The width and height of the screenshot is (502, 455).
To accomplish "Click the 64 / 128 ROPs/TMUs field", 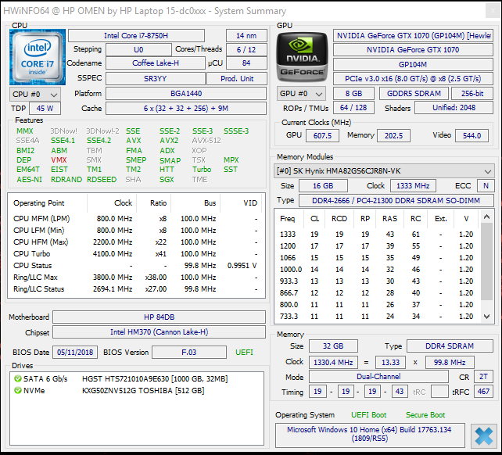I will [x=353, y=108].
